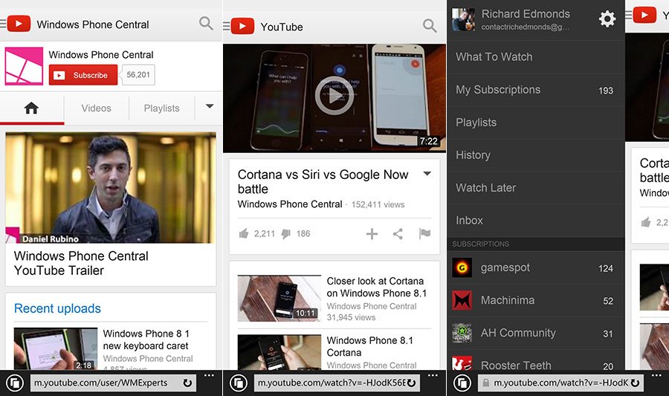Open home tab with house icon
Viewport: 669px width, 396px height.
[x=31, y=108]
